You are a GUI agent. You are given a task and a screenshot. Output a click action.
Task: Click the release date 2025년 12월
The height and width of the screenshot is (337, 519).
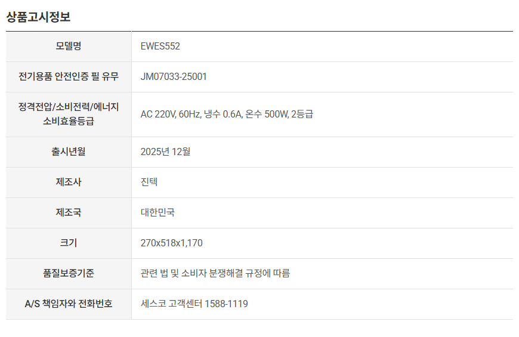click(x=165, y=152)
